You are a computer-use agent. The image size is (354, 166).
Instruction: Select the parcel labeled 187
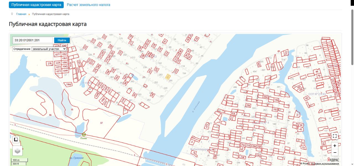pos(306,98)
